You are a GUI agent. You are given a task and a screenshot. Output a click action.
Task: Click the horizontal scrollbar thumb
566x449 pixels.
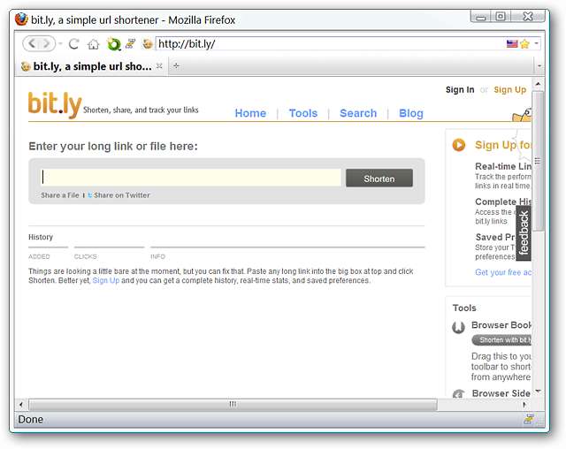[x=233, y=404]
